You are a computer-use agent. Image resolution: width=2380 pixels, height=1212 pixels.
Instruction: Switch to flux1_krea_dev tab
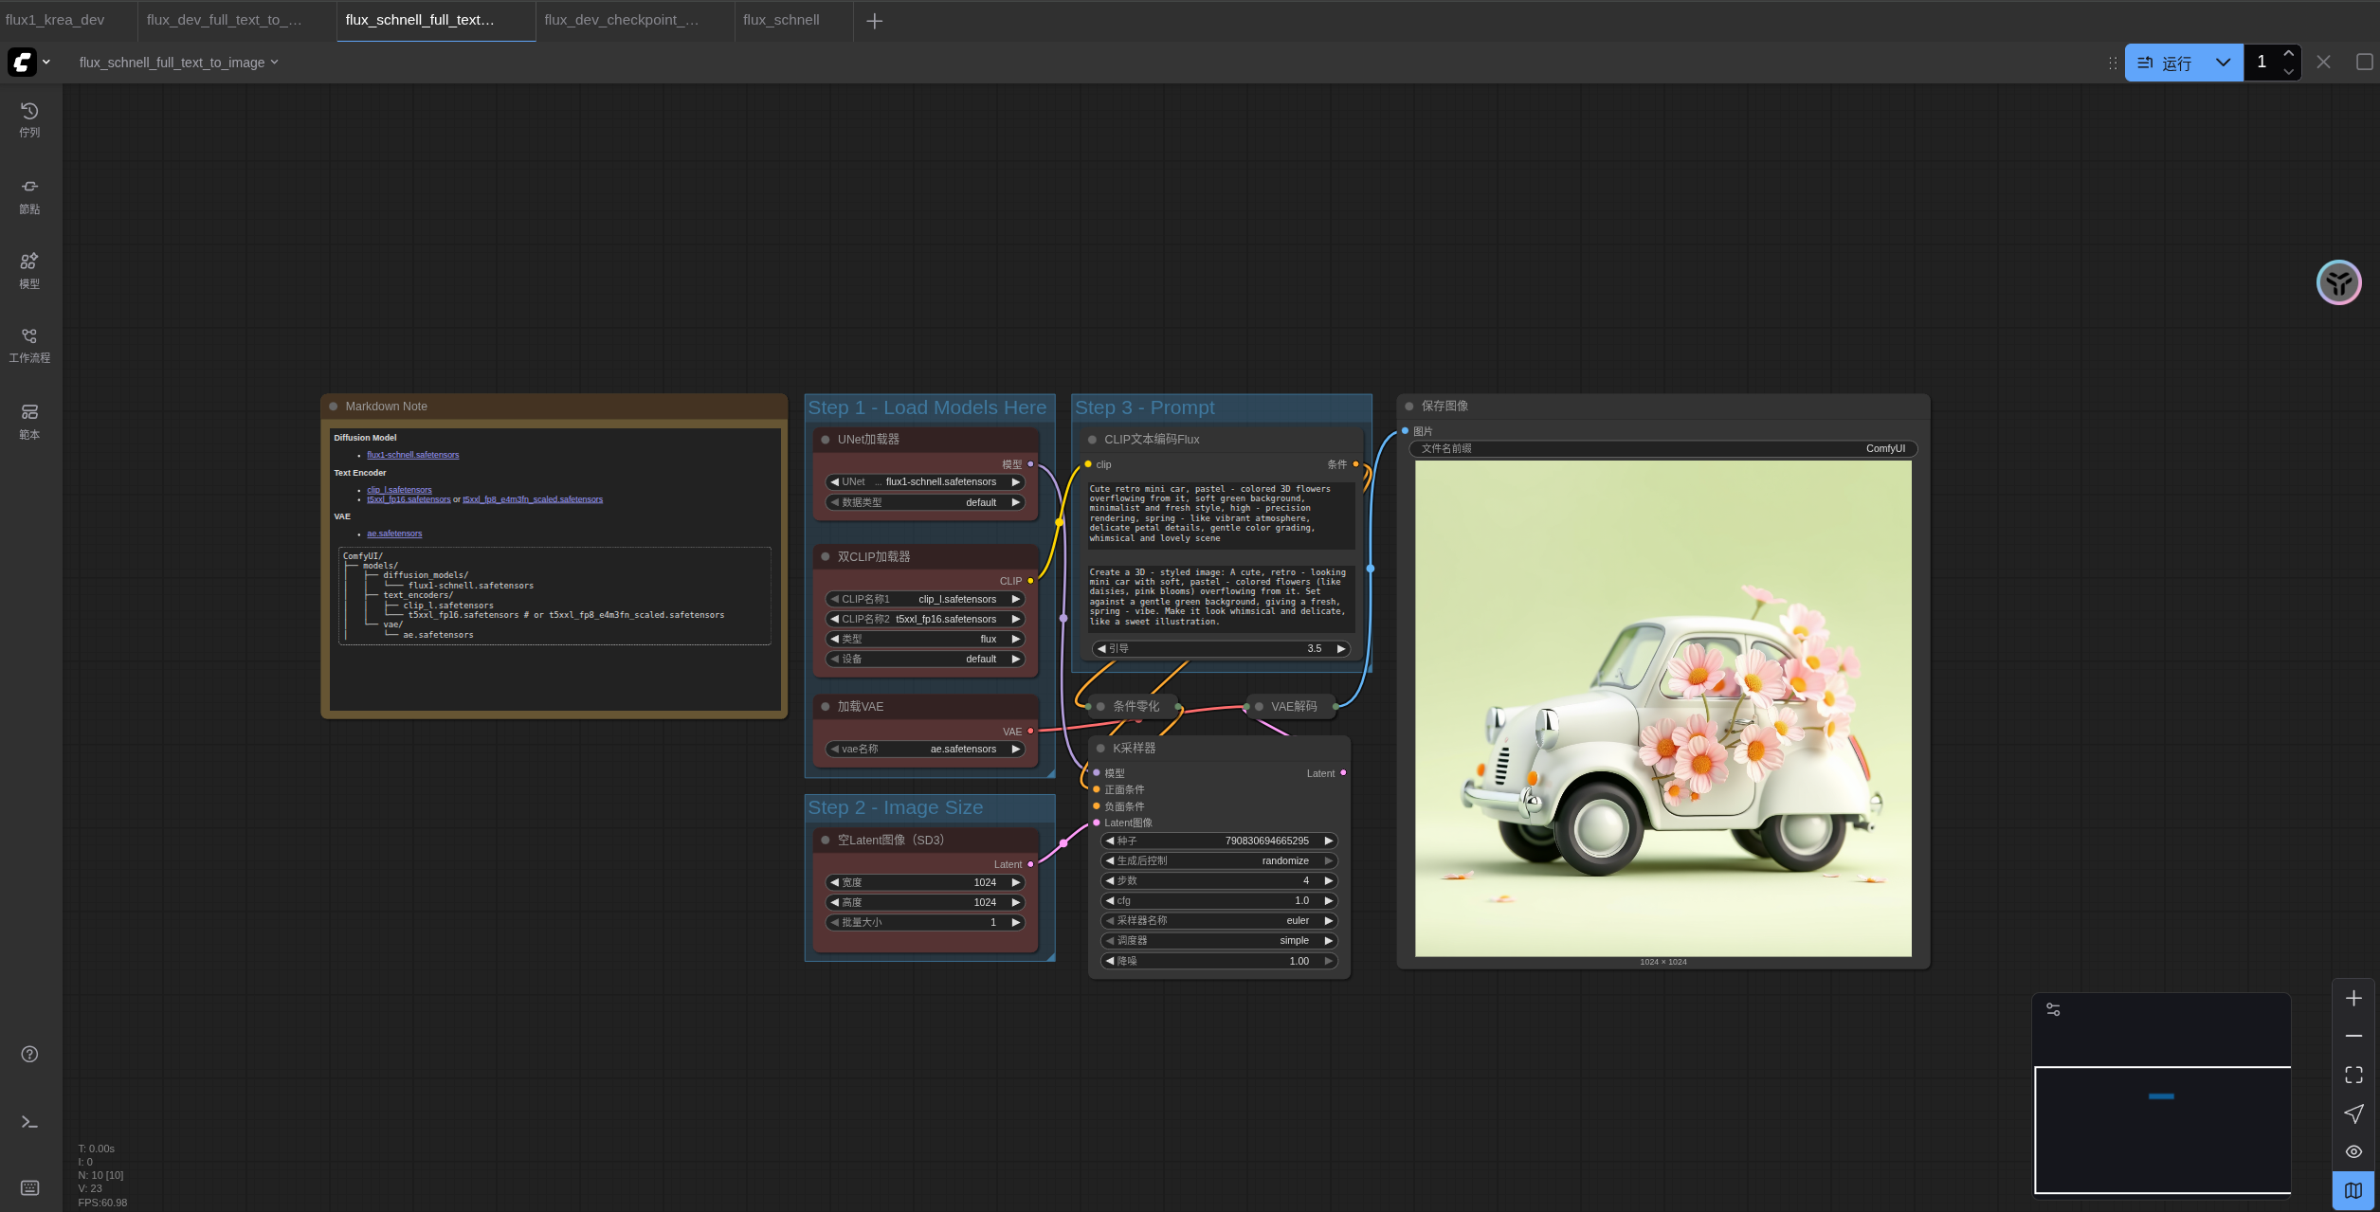(55, 20)
